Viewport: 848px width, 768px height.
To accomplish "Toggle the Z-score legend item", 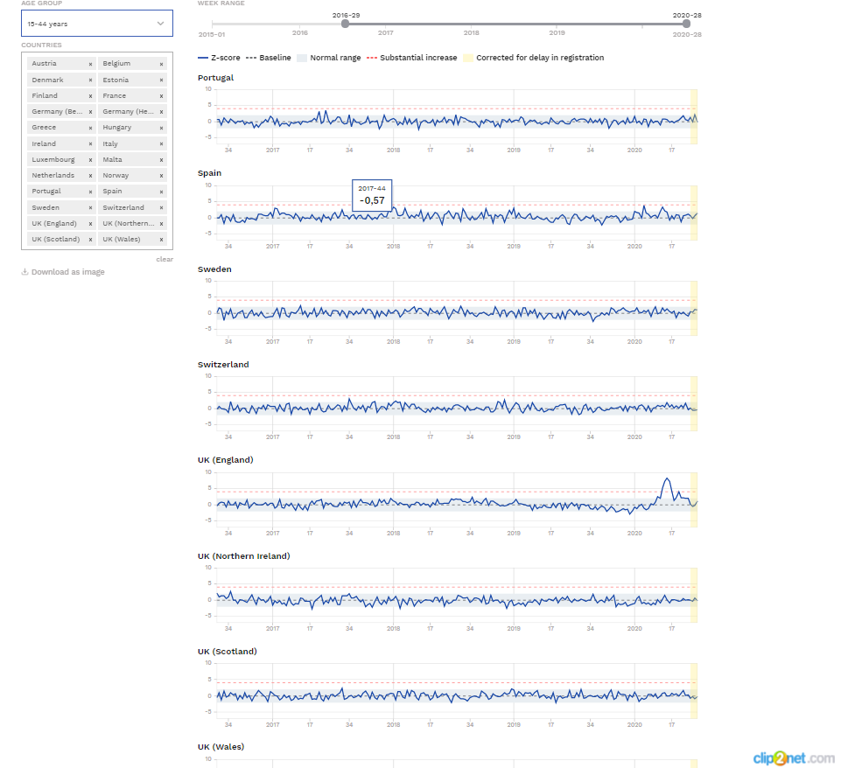I will 220,58.
